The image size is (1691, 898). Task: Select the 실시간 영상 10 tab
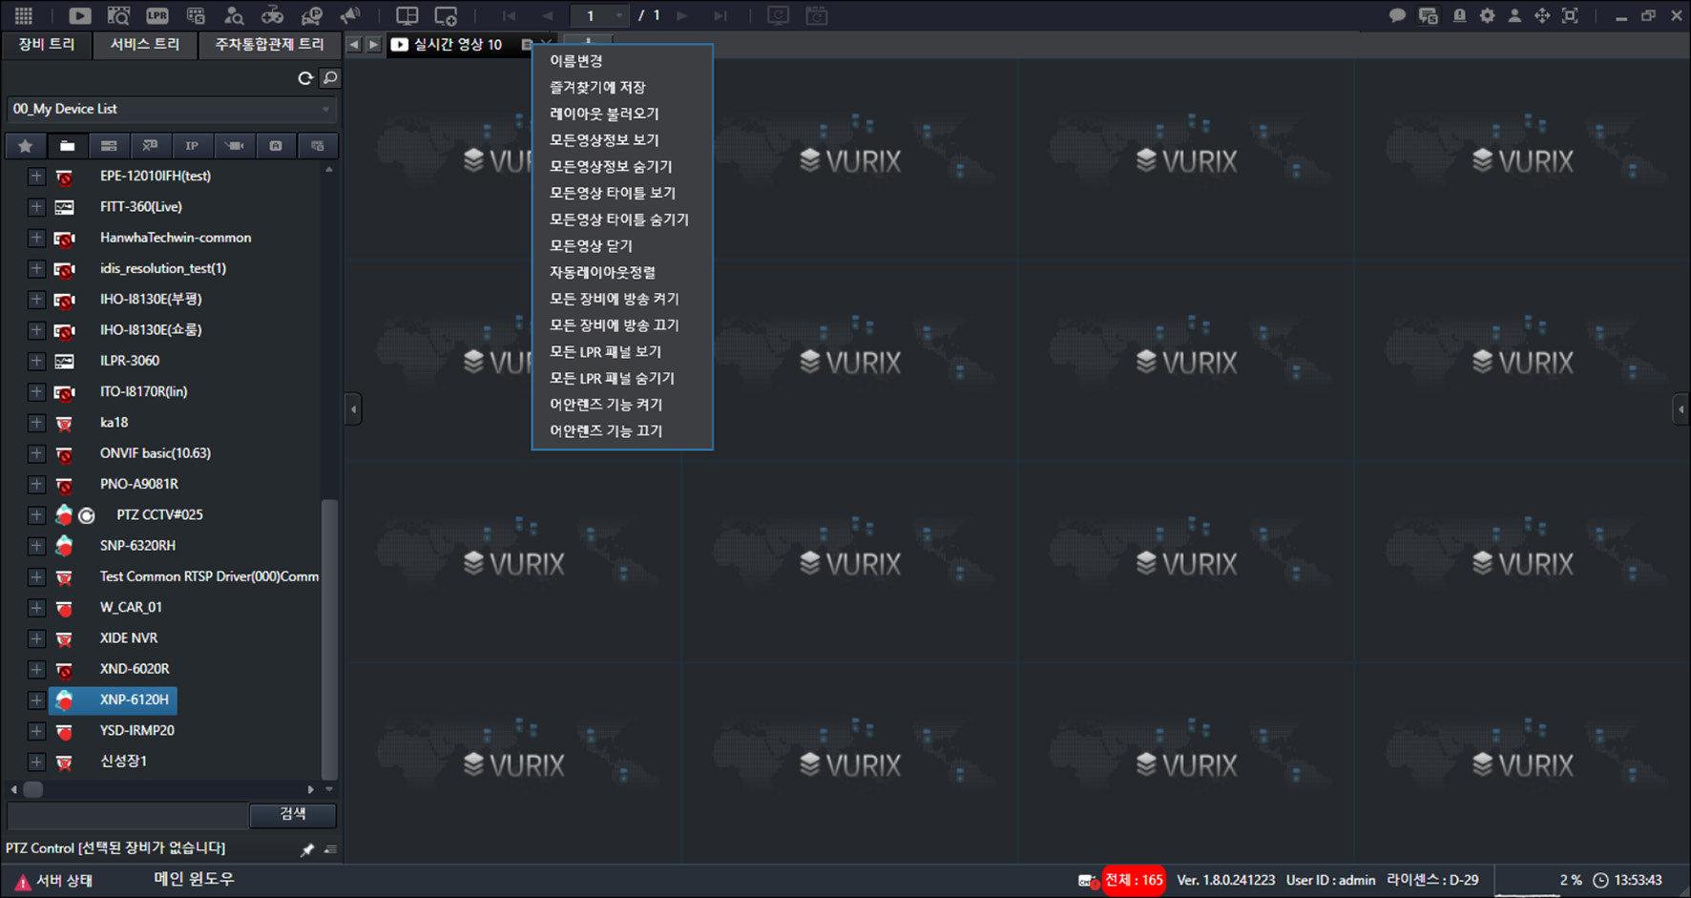coord(458,45)
